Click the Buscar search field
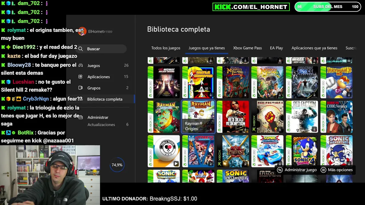 102,49
